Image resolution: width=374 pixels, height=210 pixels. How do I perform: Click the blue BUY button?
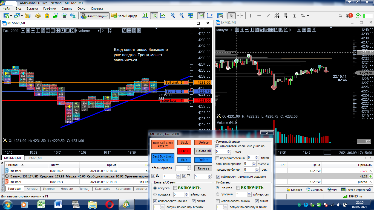click(x=184, y=160)
